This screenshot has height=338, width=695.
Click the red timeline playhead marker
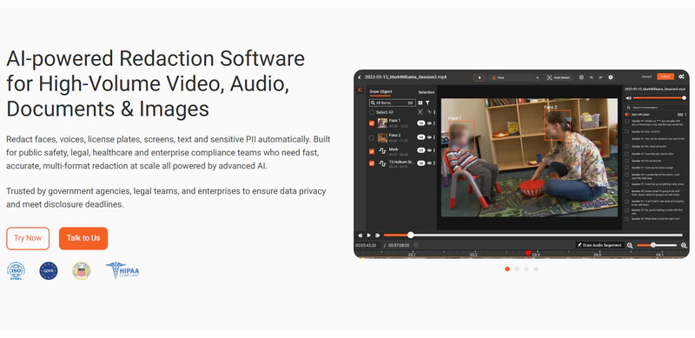[528, 253]
